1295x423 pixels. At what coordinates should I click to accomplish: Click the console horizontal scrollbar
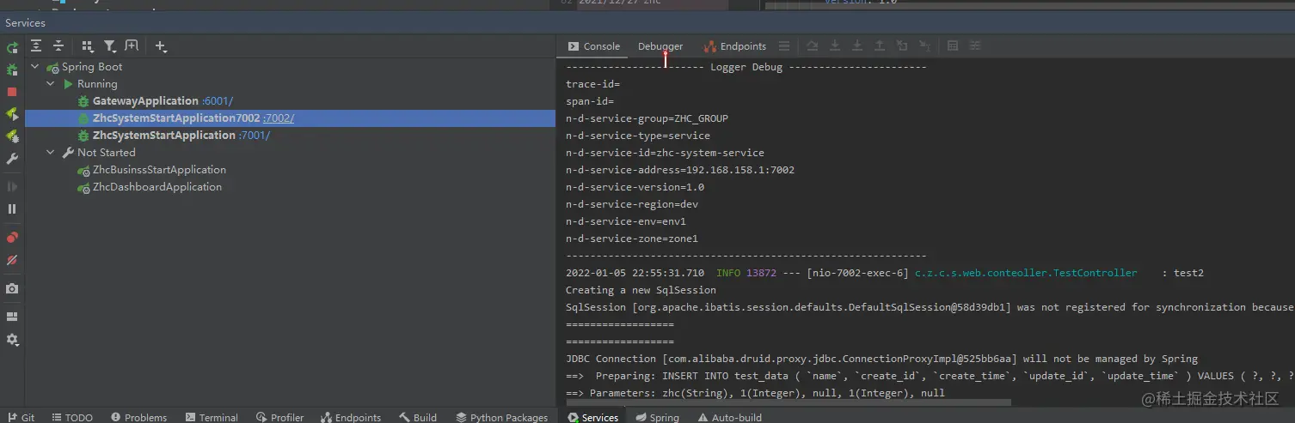pos(788,402)
